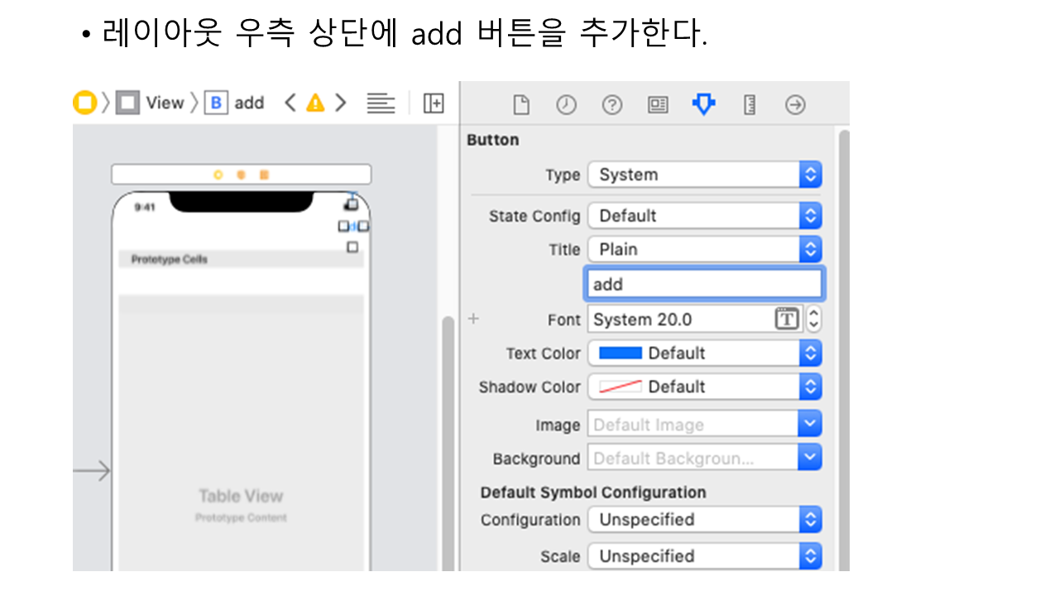Open the File inspector tab
1059x596 pixels.
click(520, 105)
